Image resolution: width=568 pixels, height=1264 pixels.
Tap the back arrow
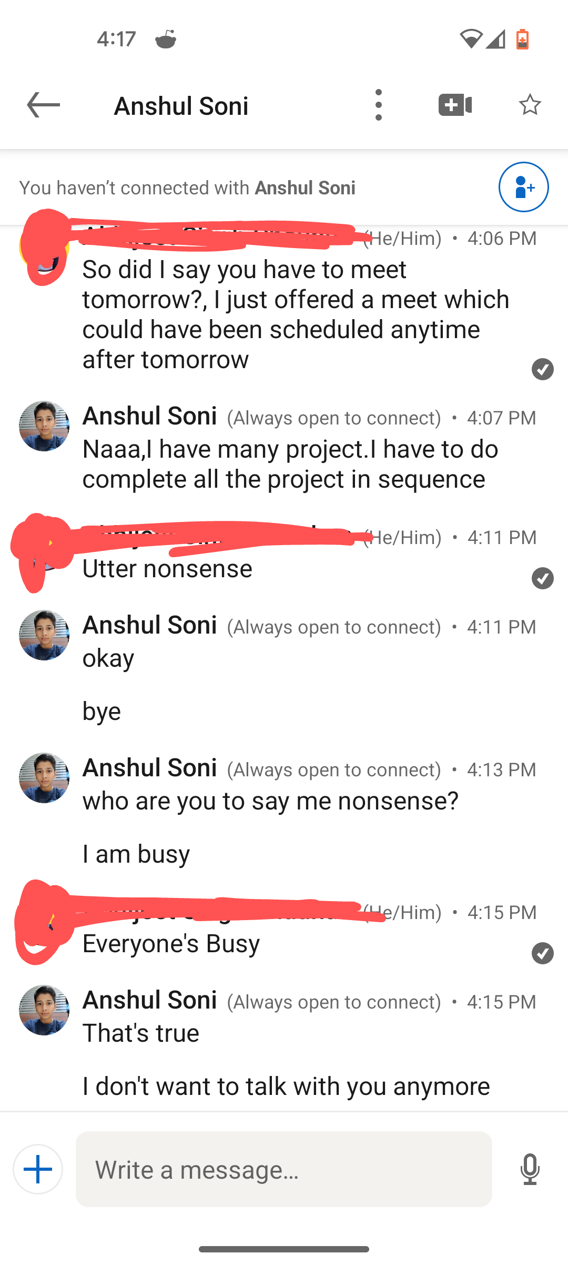pos(44,105)
